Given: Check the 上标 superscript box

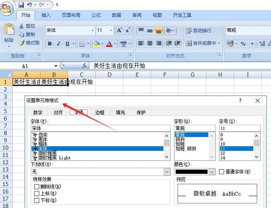Looking at the screenshot, I should (37, 194).
